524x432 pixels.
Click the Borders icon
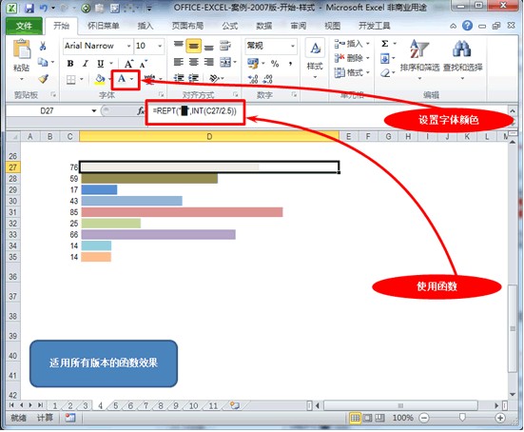(70, 80)
